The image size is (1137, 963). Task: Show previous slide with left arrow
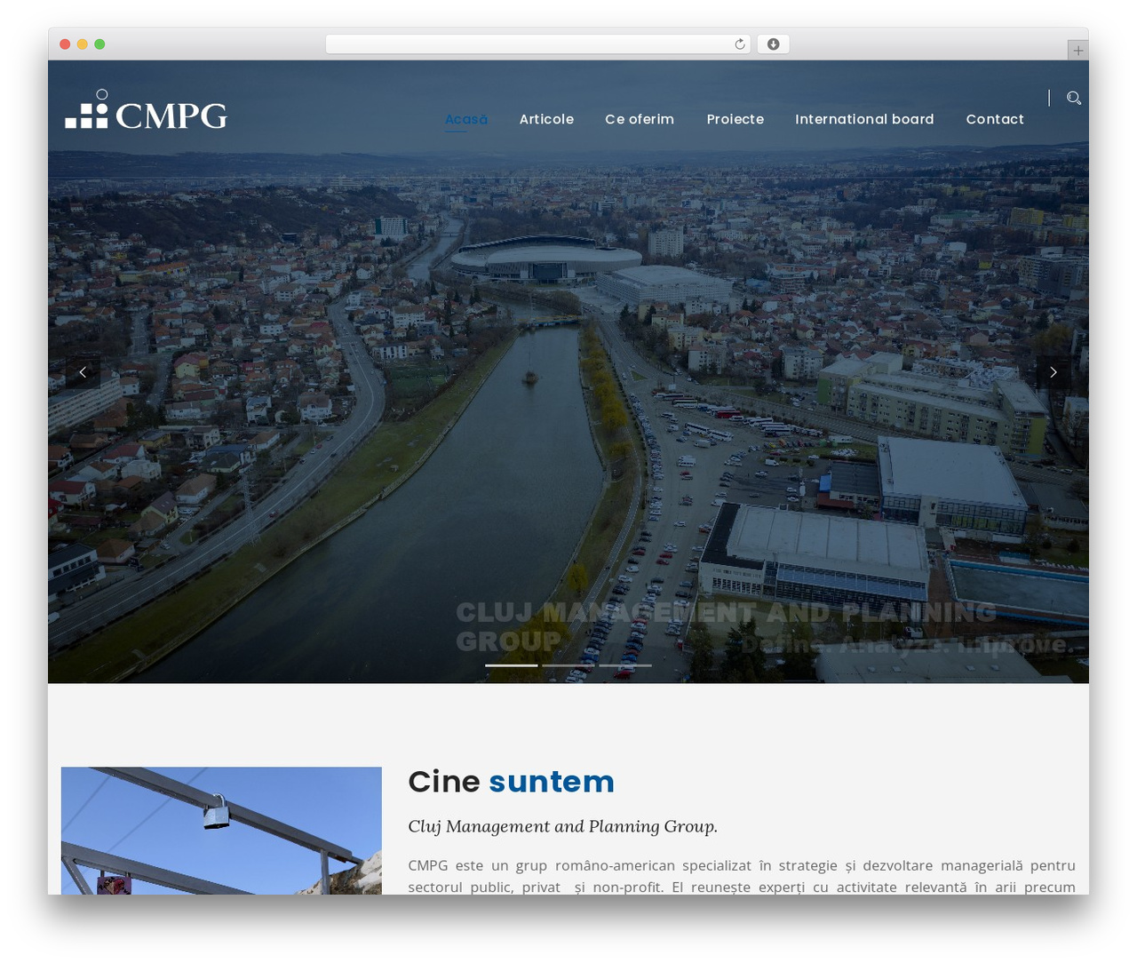(x=83, y=372)
